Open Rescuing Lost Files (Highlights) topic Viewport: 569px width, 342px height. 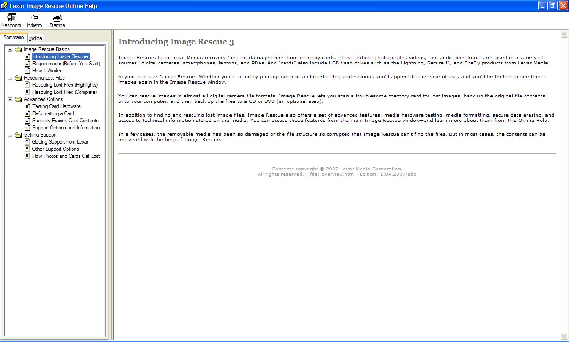coord(65,85)
